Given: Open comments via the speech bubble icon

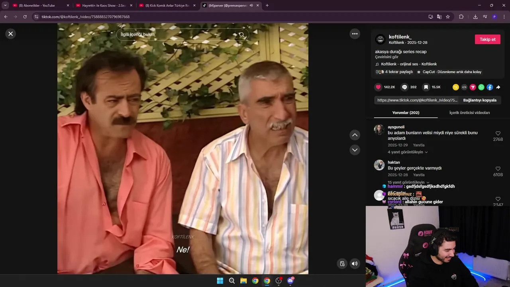Looking at the screenshot, I should (404, 87).
